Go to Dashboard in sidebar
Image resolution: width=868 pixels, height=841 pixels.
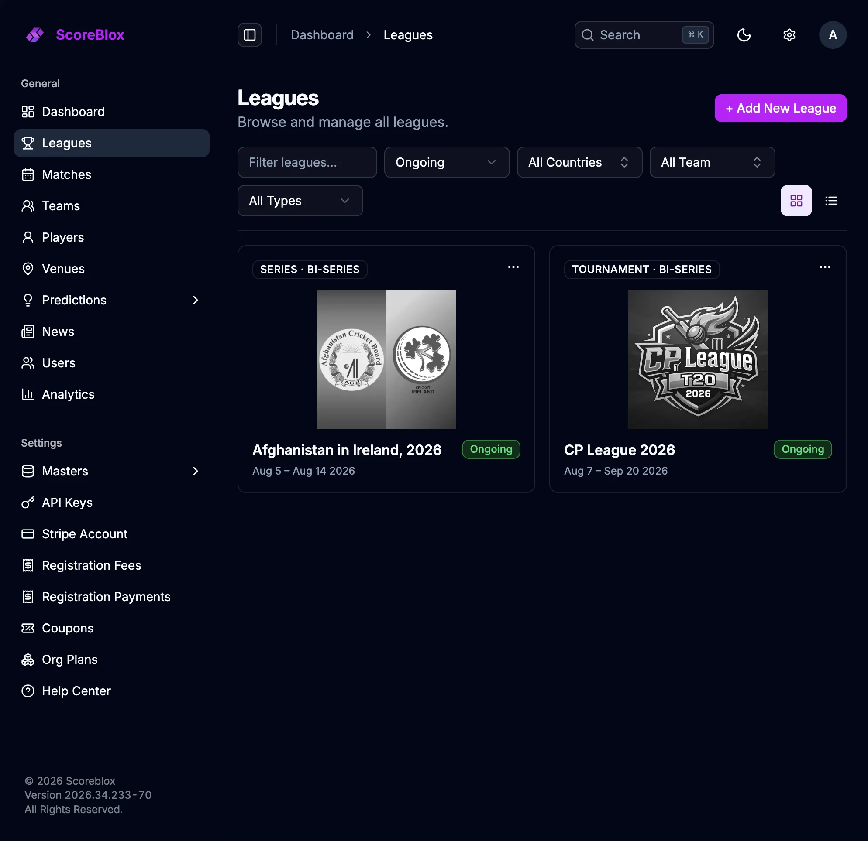112,112
